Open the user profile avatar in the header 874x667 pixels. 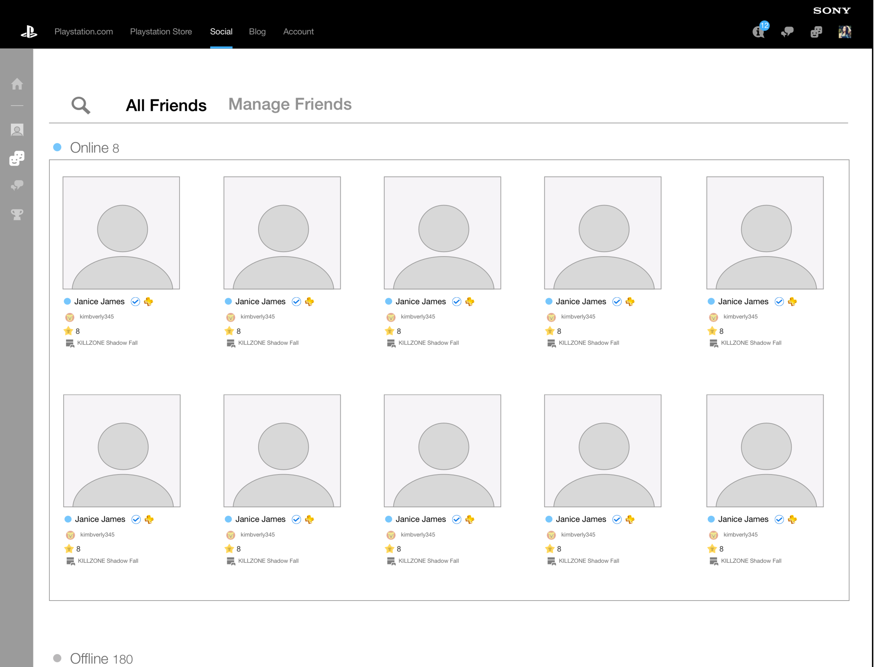(x=844, y=32)
